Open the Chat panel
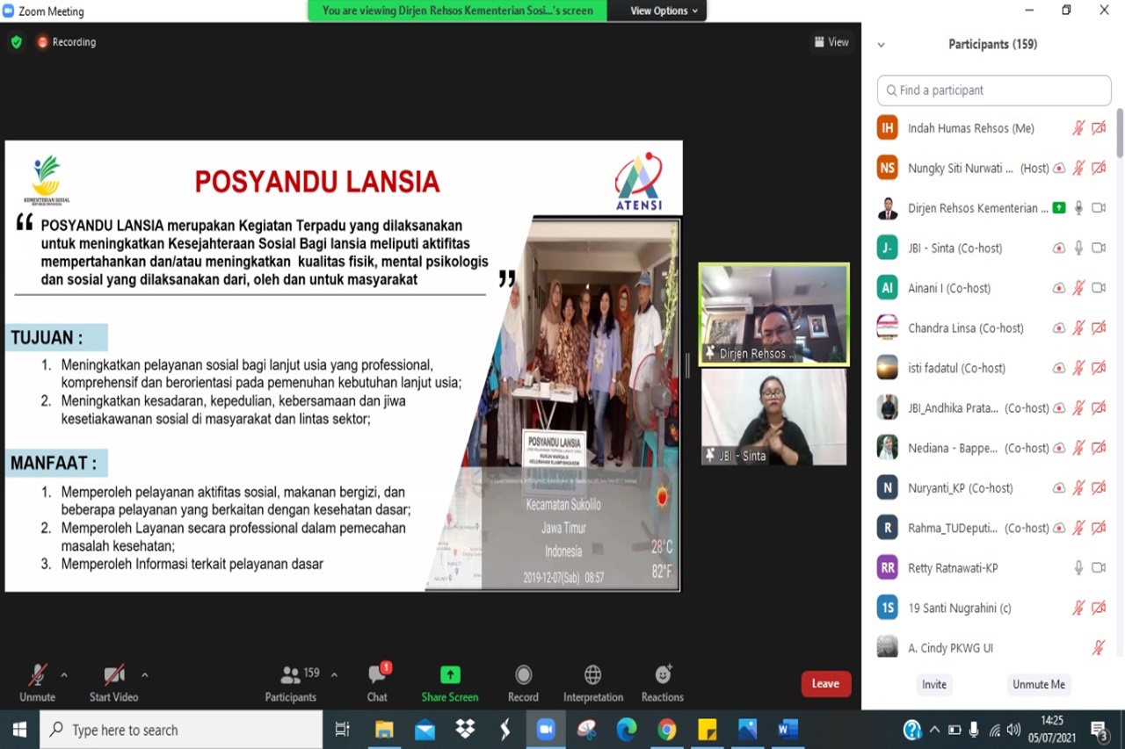 377,683
